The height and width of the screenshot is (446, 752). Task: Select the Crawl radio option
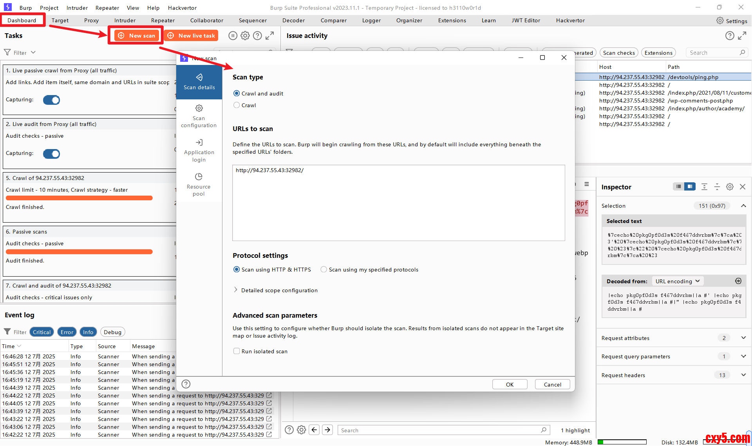coord(237,105)
